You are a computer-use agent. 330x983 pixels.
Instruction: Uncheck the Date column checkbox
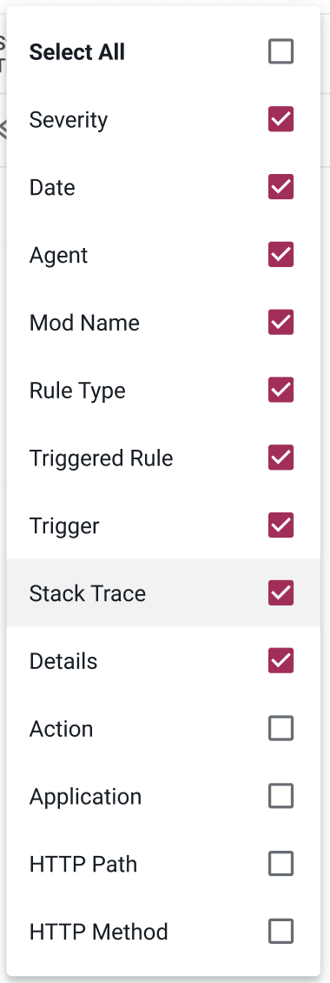point(280,187)
